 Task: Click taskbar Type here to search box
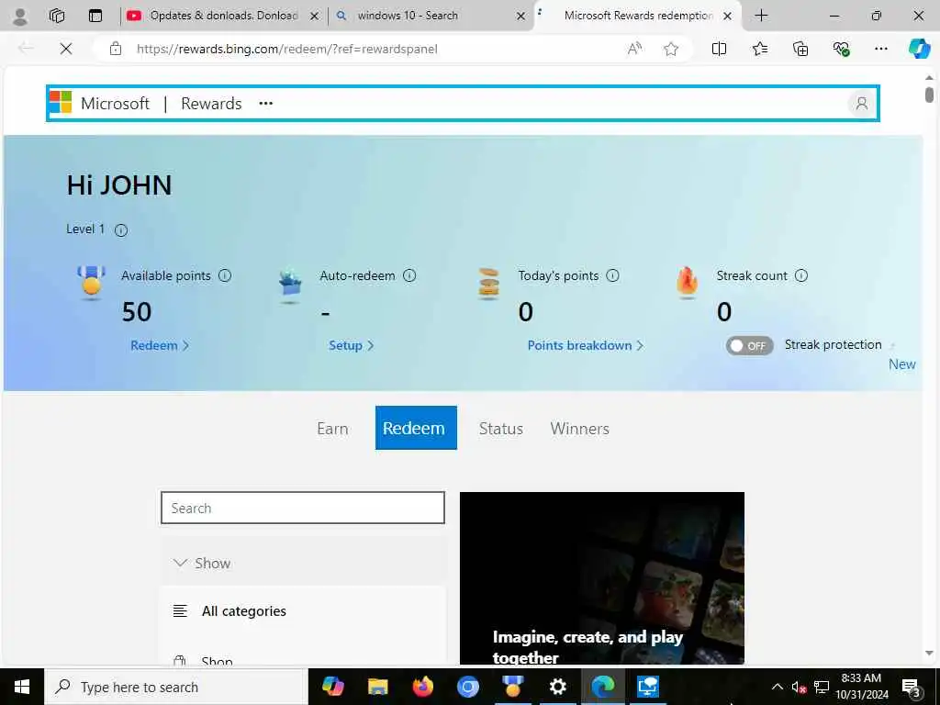tap(176, 687)
